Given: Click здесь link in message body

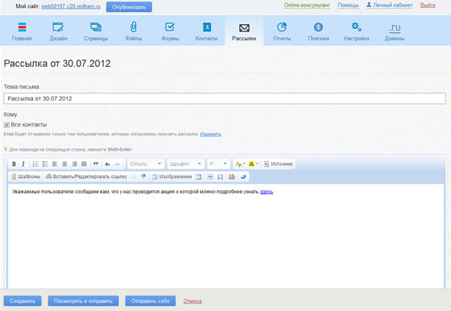Looking at the screenshot, I should pyautogui.click(x=267, y=192).
